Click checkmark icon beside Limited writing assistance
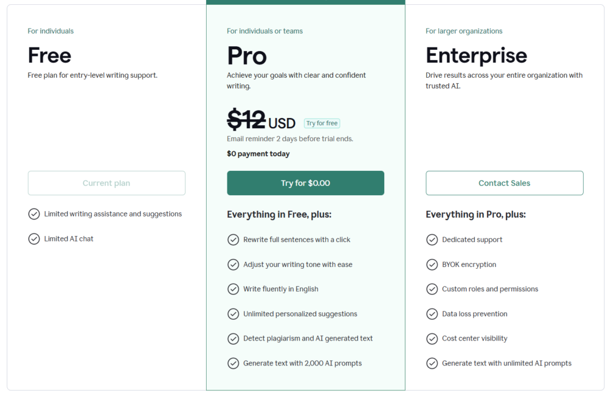Screen dimensions: 608x394 34,214
